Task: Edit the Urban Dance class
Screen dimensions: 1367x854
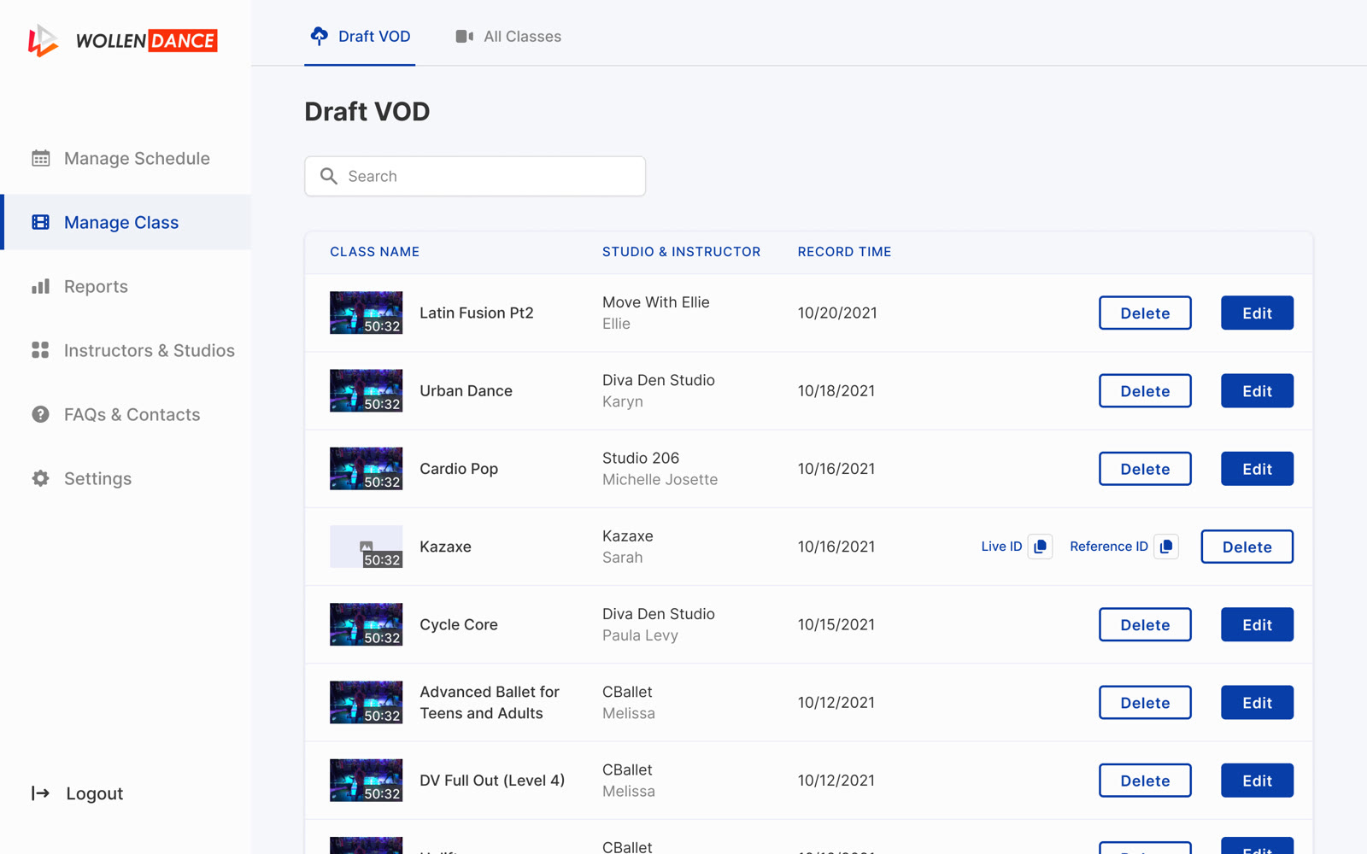Action: pyautogui.click(x=1257, y=390)
